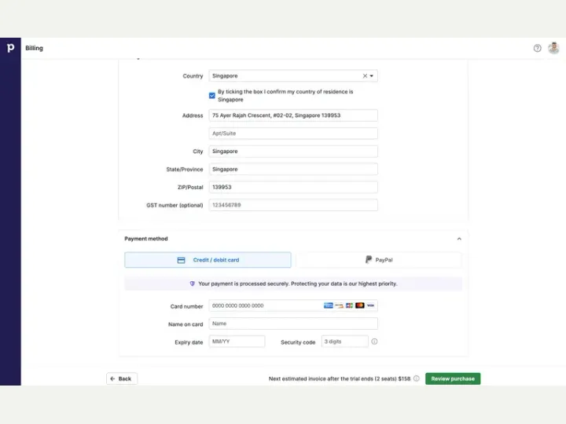Click the Visa card icon
566x424 pixels.
[370, 305]
